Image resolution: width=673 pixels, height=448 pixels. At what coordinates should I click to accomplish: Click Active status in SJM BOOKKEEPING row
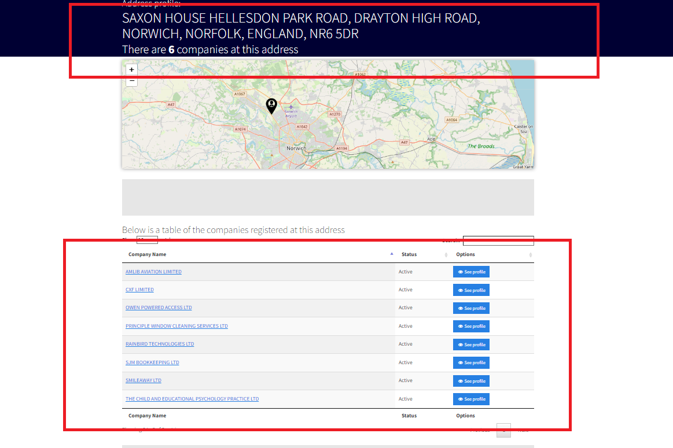[405, 362]
